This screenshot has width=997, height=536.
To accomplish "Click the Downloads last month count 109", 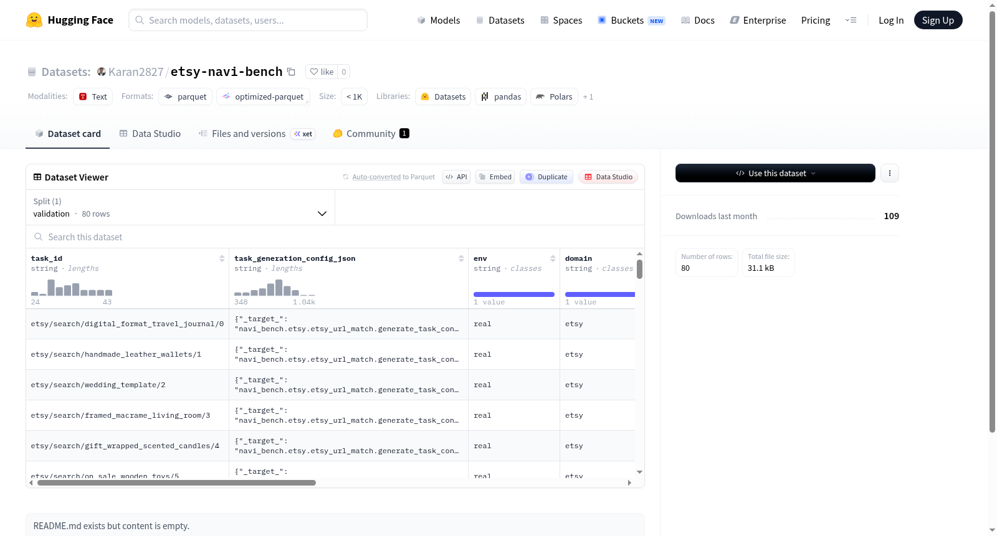I will pyautogui.click(x=892, y=216).
